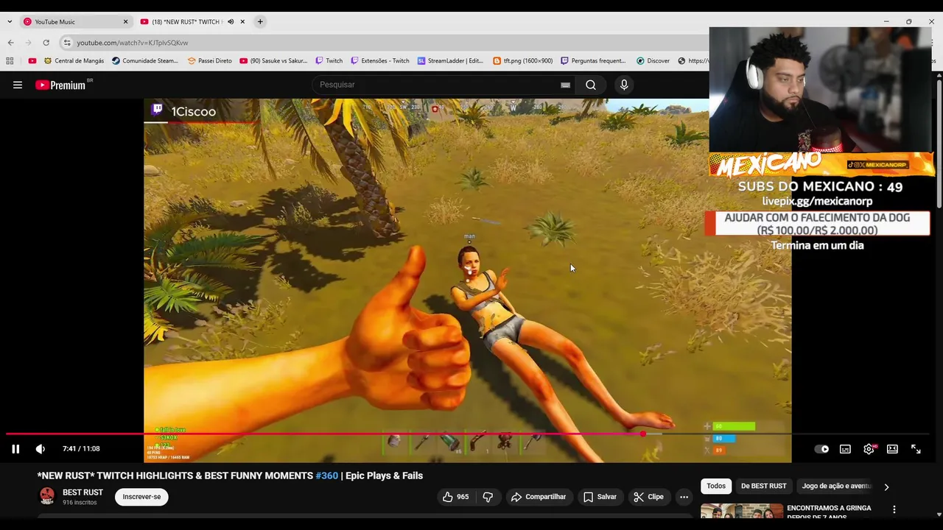
Task: Open Central de Mangás bookmark
Action: tap(74, 61)
